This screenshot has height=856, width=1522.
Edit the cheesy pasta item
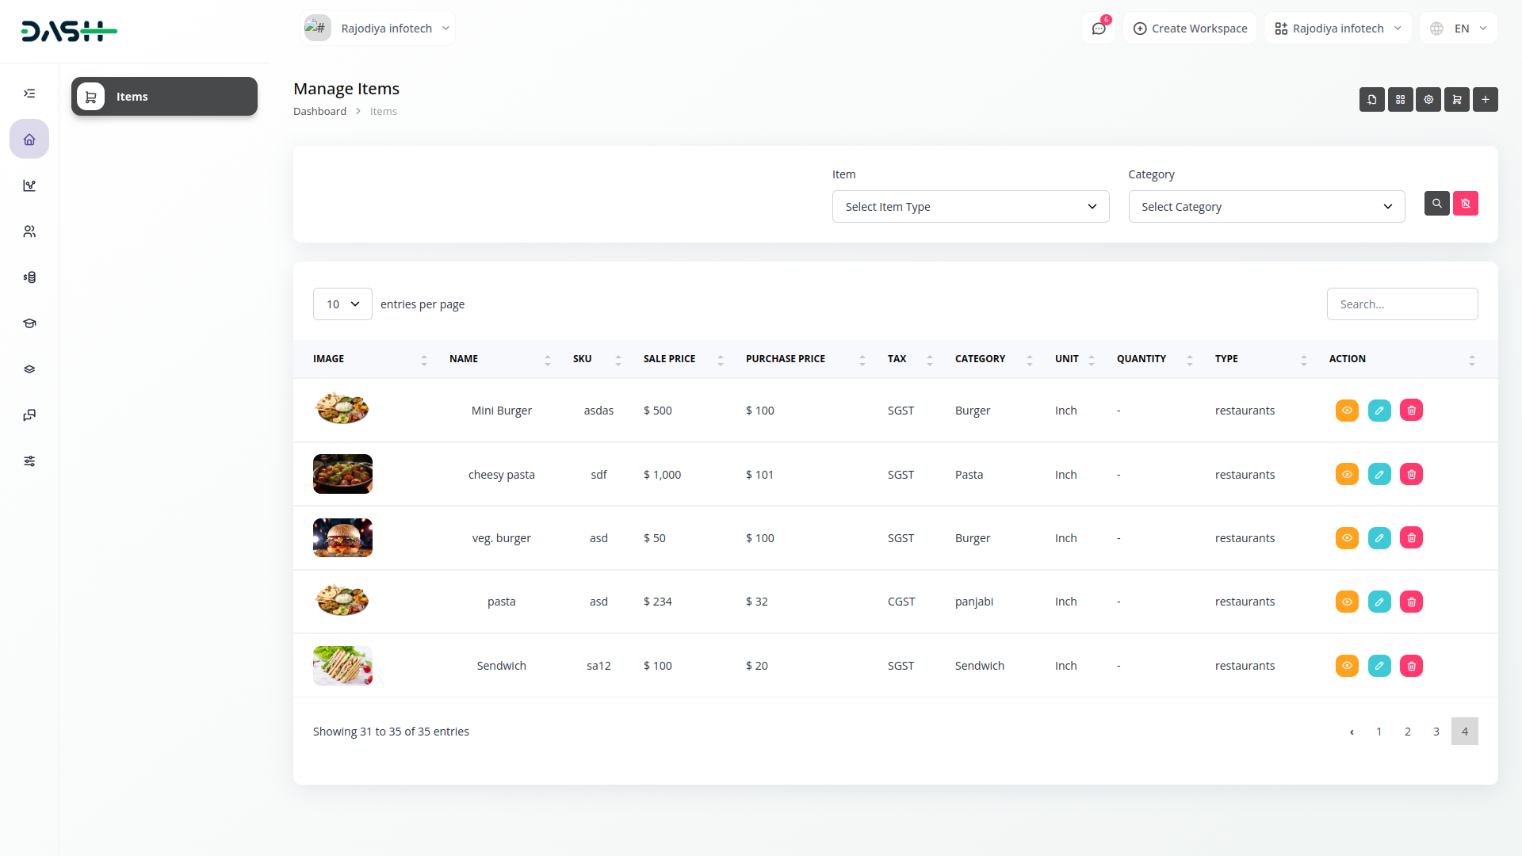tap(1379, 475)
